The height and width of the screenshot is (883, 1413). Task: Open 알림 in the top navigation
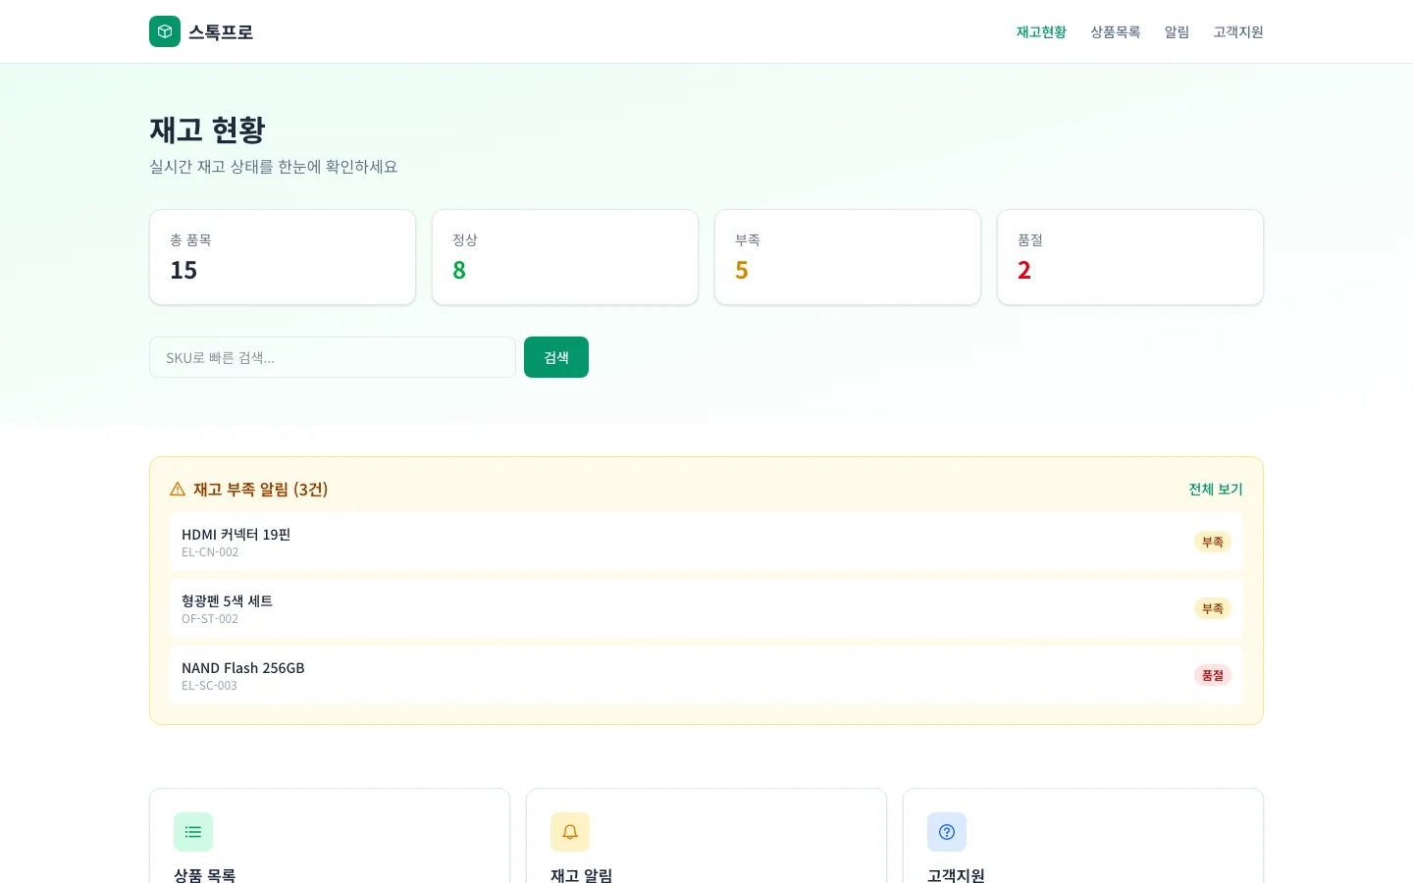(x=1177, y=31)
